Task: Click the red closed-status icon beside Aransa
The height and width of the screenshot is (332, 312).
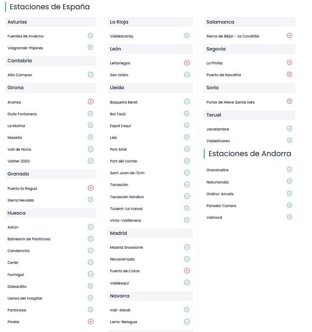Action: click(x=91, y=102)
